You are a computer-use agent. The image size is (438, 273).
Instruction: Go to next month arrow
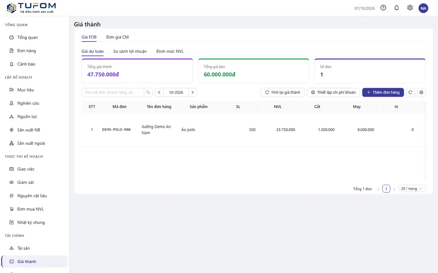(x=193, y=92)
